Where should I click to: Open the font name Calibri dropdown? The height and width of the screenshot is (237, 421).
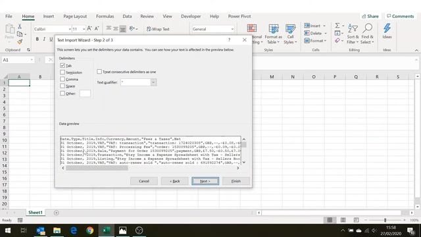click(70, 29)
